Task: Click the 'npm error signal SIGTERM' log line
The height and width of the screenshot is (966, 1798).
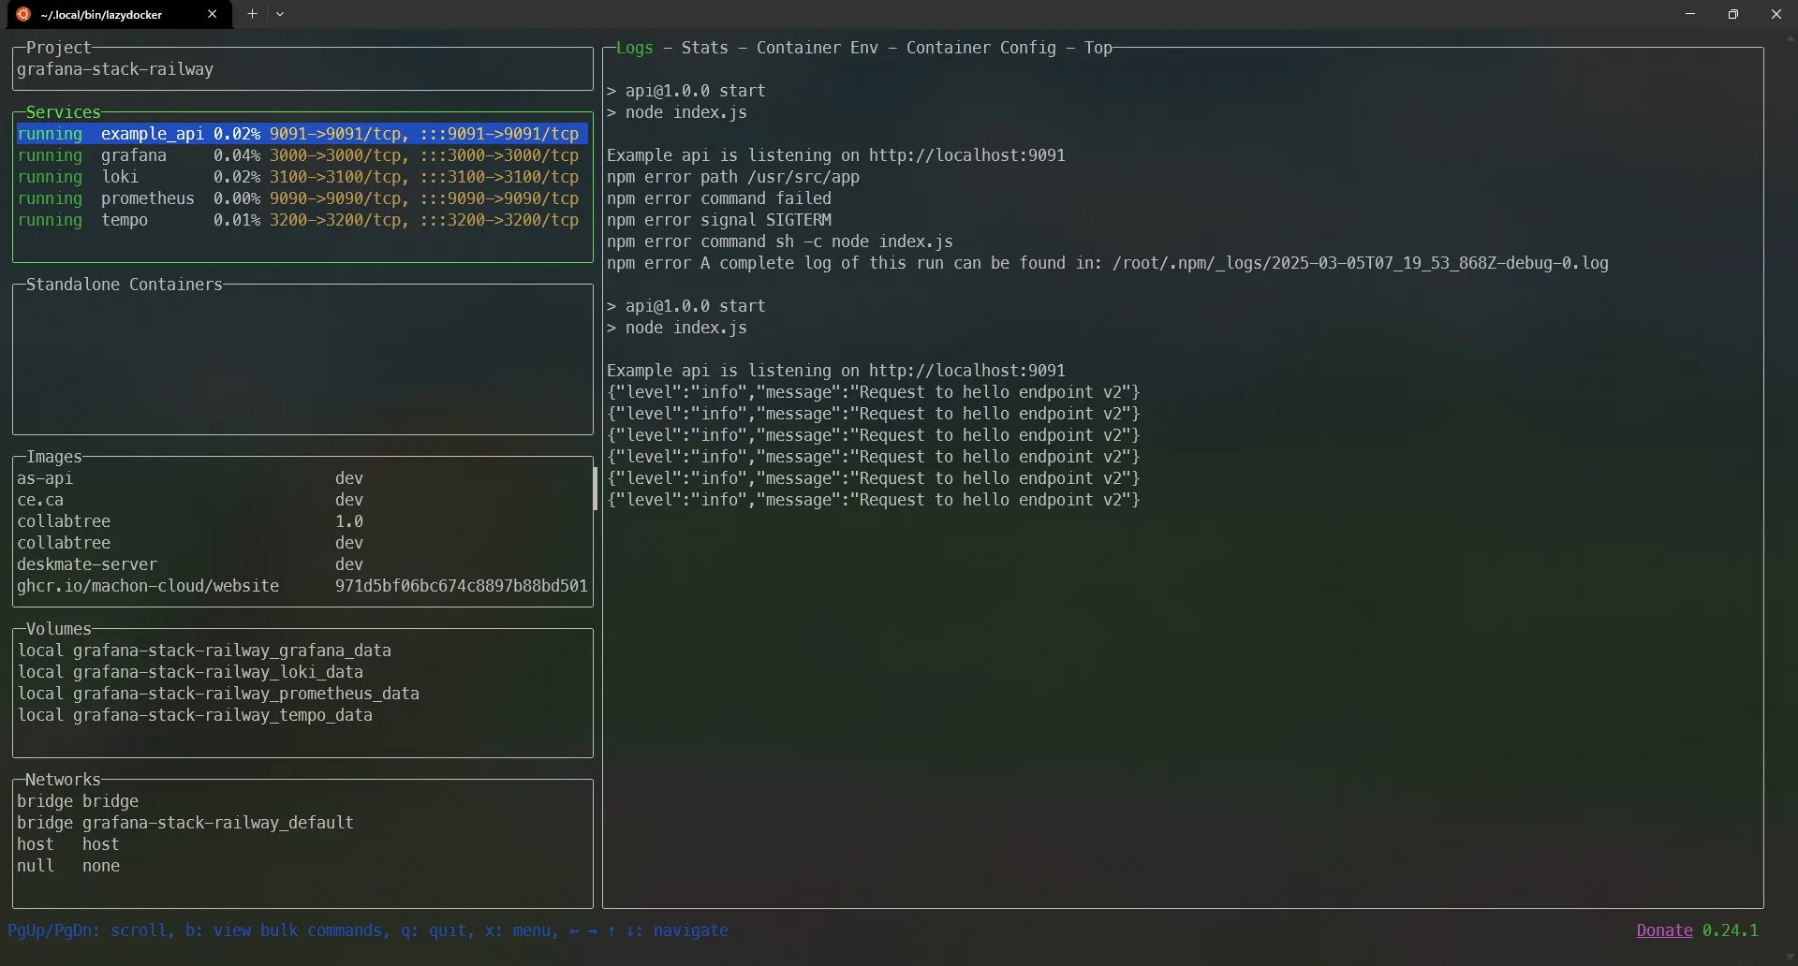Action: (718, 220)
